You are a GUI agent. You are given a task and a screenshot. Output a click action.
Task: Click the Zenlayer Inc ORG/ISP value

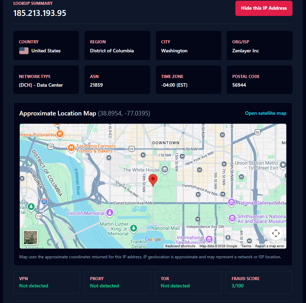pyautogui.click(x=245, y=51)
